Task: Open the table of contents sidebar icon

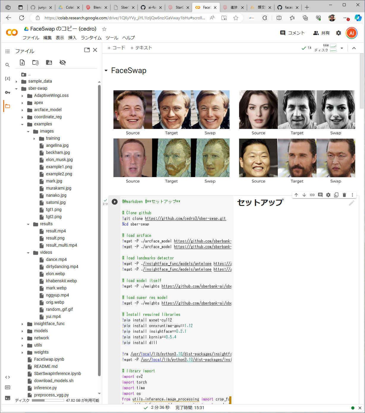Action: pyautogui.click(x=7, y=51)
